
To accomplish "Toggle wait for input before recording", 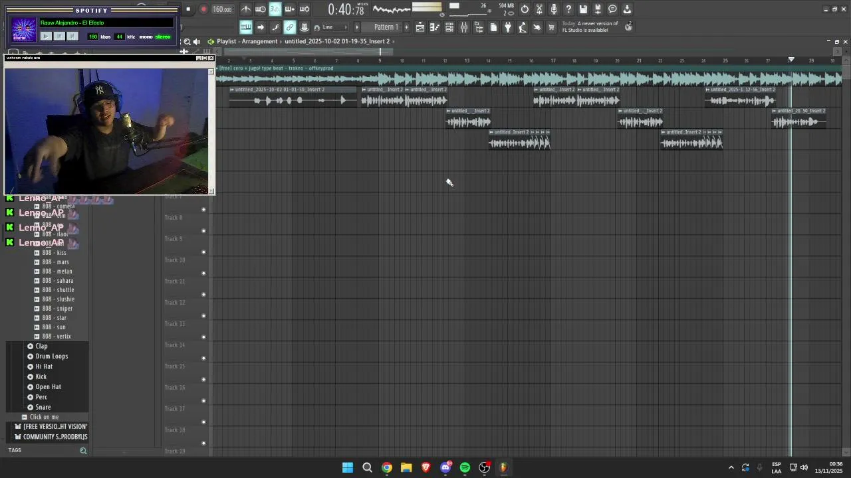I will [261, 9].
